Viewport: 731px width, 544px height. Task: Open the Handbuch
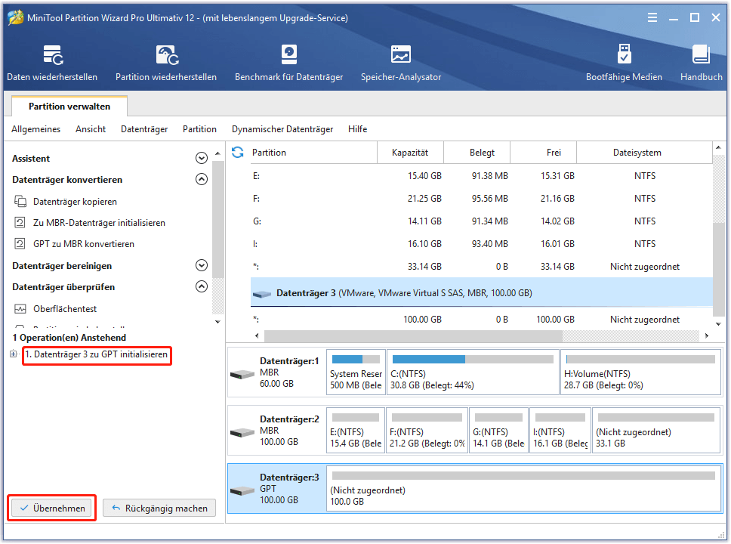point(701,63)
